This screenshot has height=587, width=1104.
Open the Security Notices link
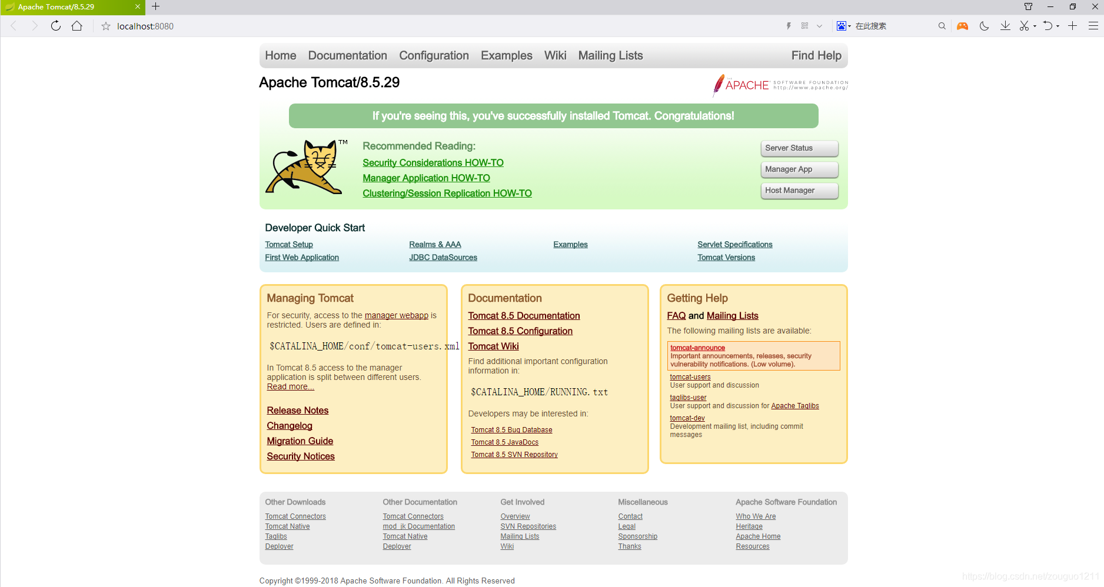click(x=301, y=456)
